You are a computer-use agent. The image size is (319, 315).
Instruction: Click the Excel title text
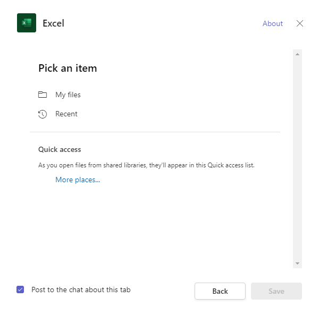point(53,23)
